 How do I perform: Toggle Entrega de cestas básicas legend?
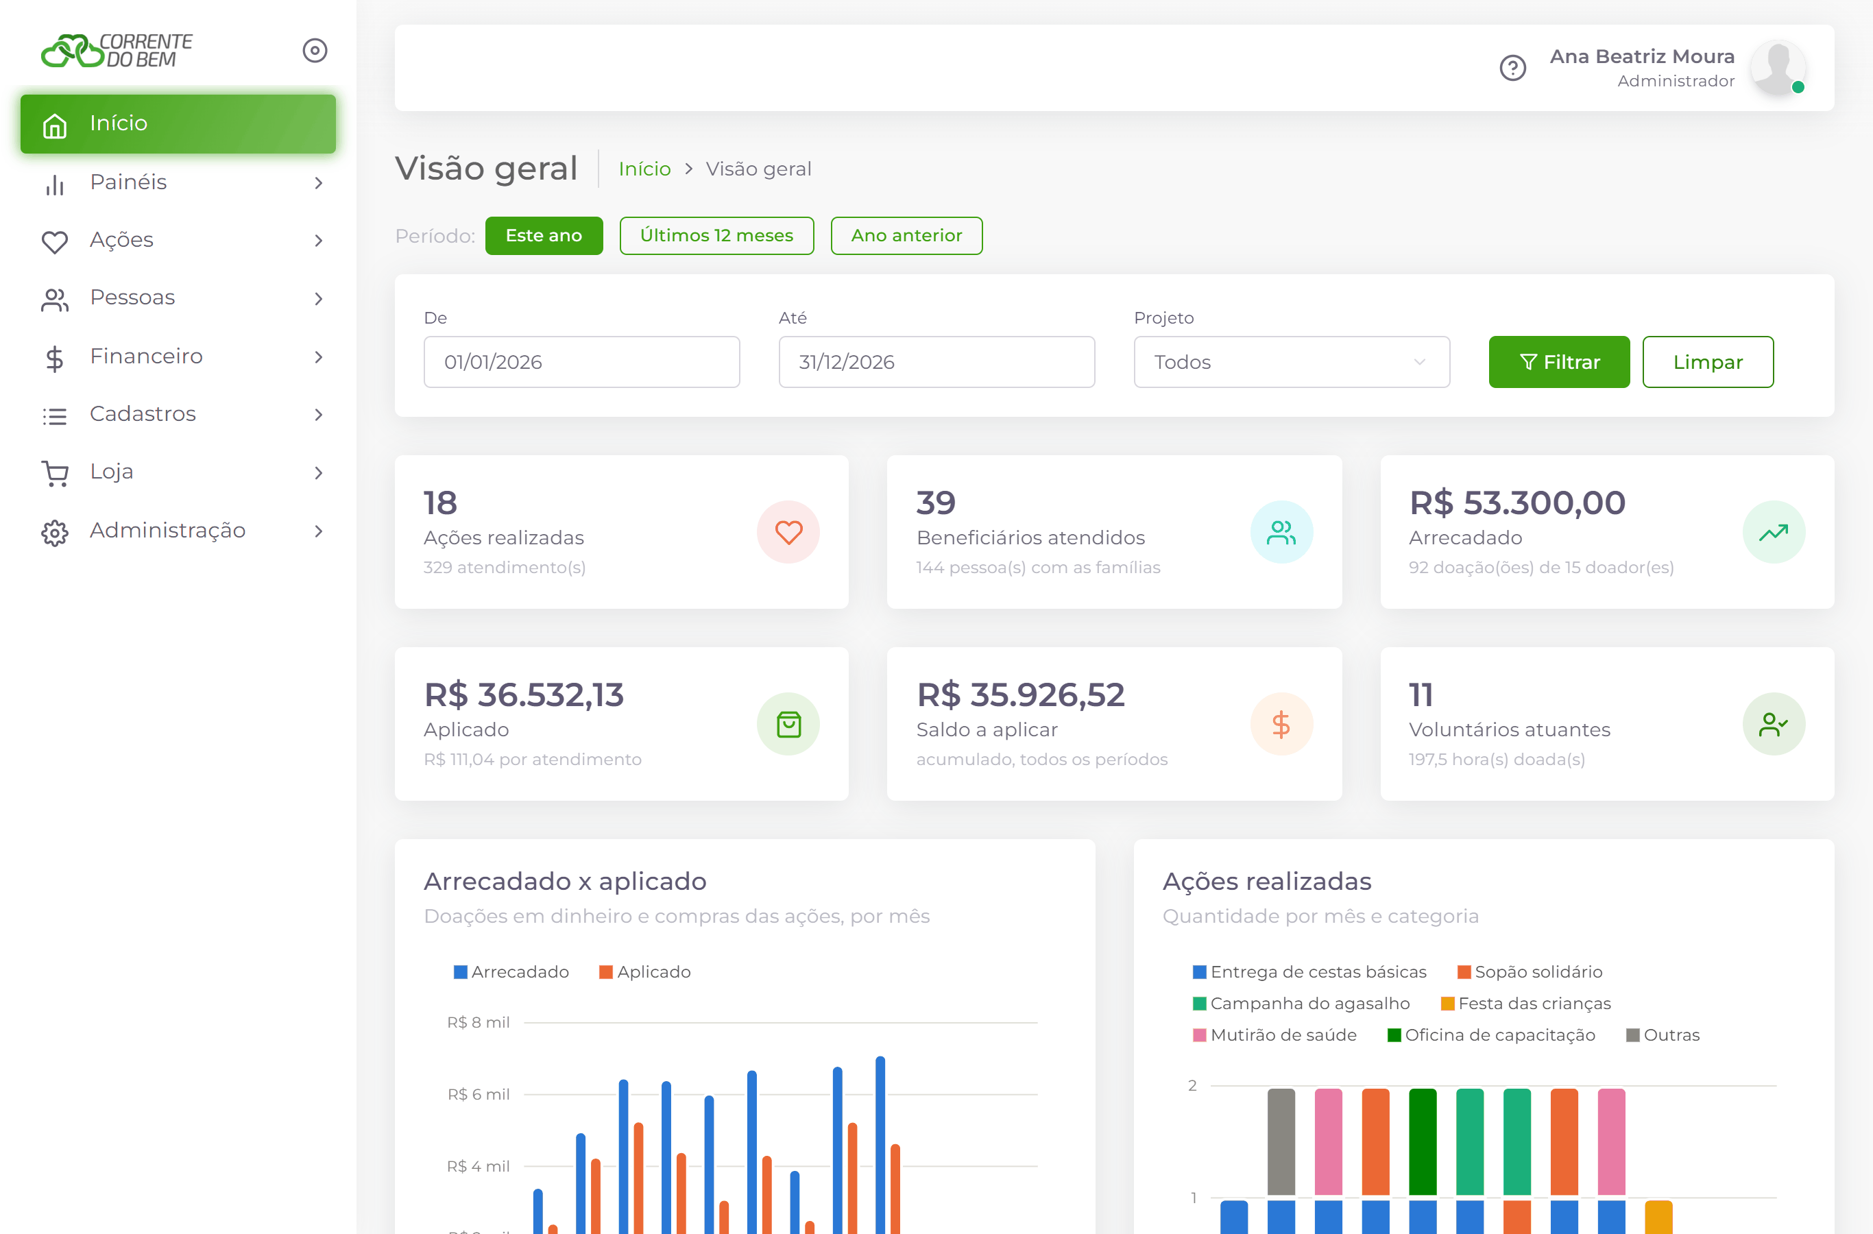[1309, 972]
